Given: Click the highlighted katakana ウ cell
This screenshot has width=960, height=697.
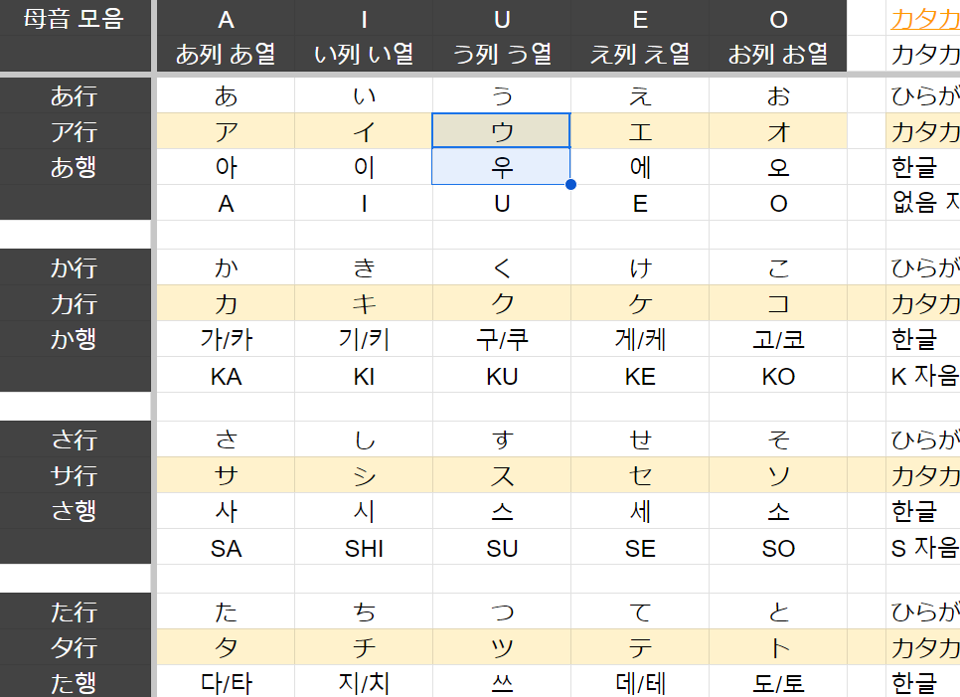Looking at the screenshot, I should tap(502, 131).
